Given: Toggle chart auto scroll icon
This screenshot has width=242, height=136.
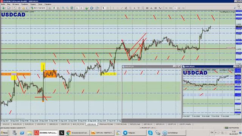Looking at the screenshot, I should click(x=77, y=8).
